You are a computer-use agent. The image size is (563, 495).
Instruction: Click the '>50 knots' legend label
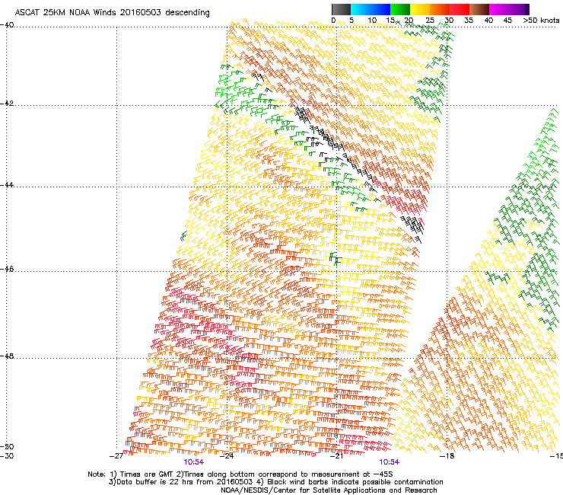pos(541,21)
